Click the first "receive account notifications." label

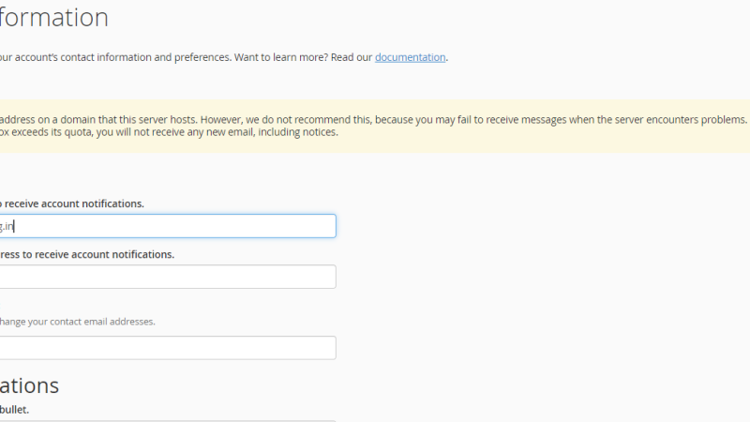(74, 203)
